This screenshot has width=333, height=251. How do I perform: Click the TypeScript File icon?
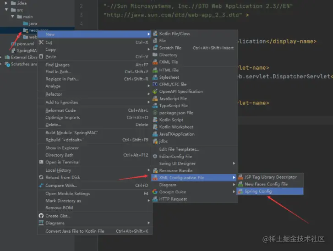coord(155,105)
